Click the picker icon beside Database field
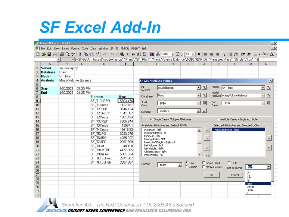The width and height of the screenshot is (289, 217). [x=204, y=95]
